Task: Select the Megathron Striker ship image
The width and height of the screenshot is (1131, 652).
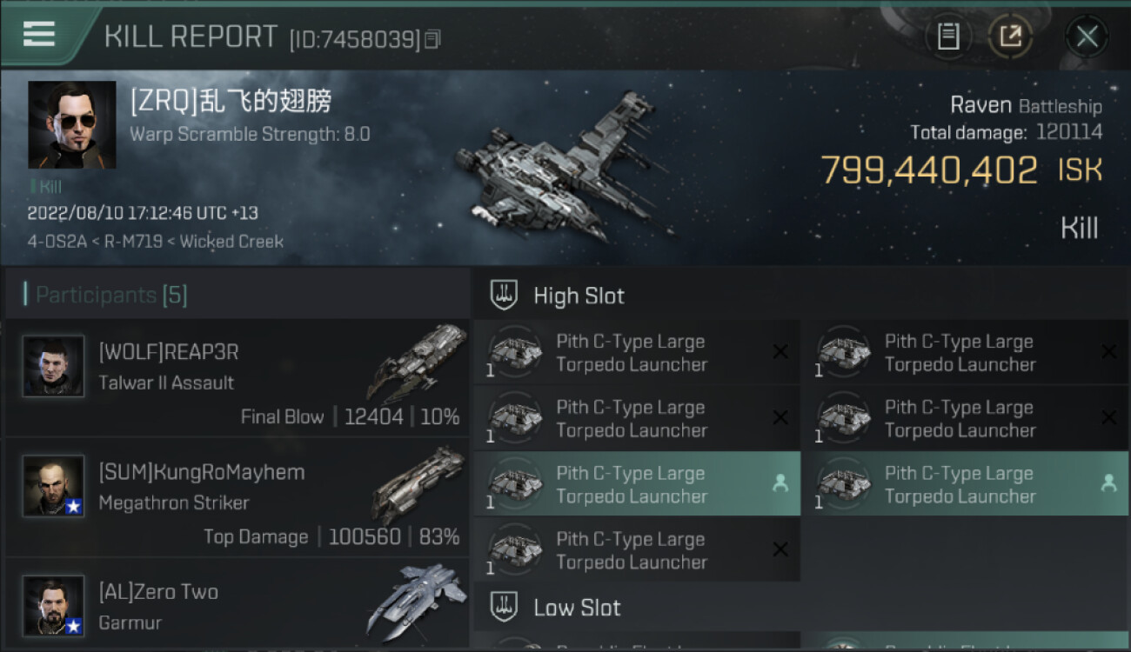Action: (418, 483)
